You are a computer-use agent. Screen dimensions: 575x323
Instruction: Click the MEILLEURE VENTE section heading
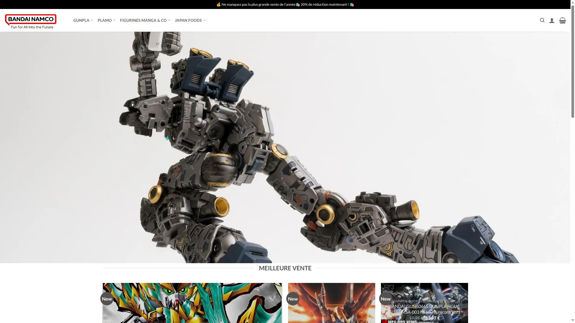[285, 268]
